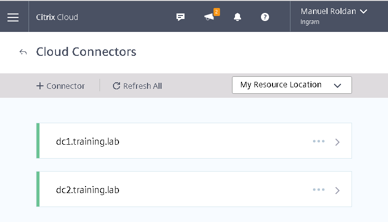Open the more options dots for dc2.training.lab
Image resolution: width=388 pixels, height=222 pixels.
click(x=318, y=190)
